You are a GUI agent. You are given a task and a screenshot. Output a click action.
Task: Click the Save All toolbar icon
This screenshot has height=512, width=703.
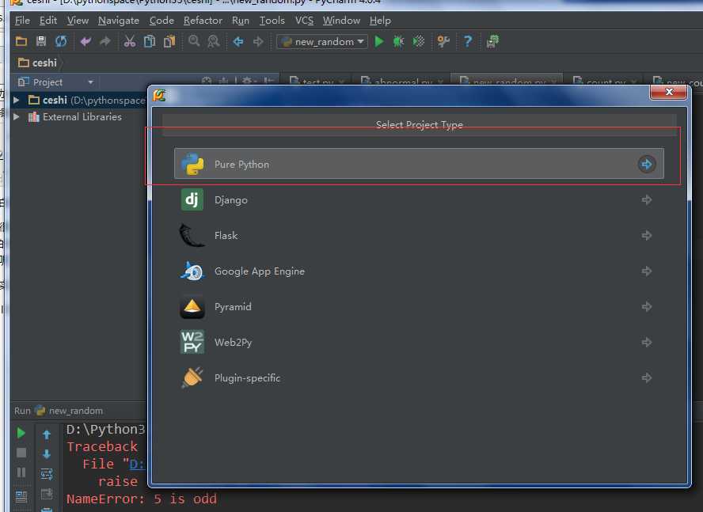(x=41, y=42)
